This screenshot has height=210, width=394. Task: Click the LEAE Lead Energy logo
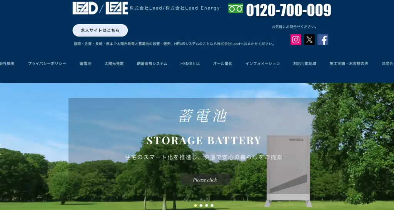click(x=117, y=8)
